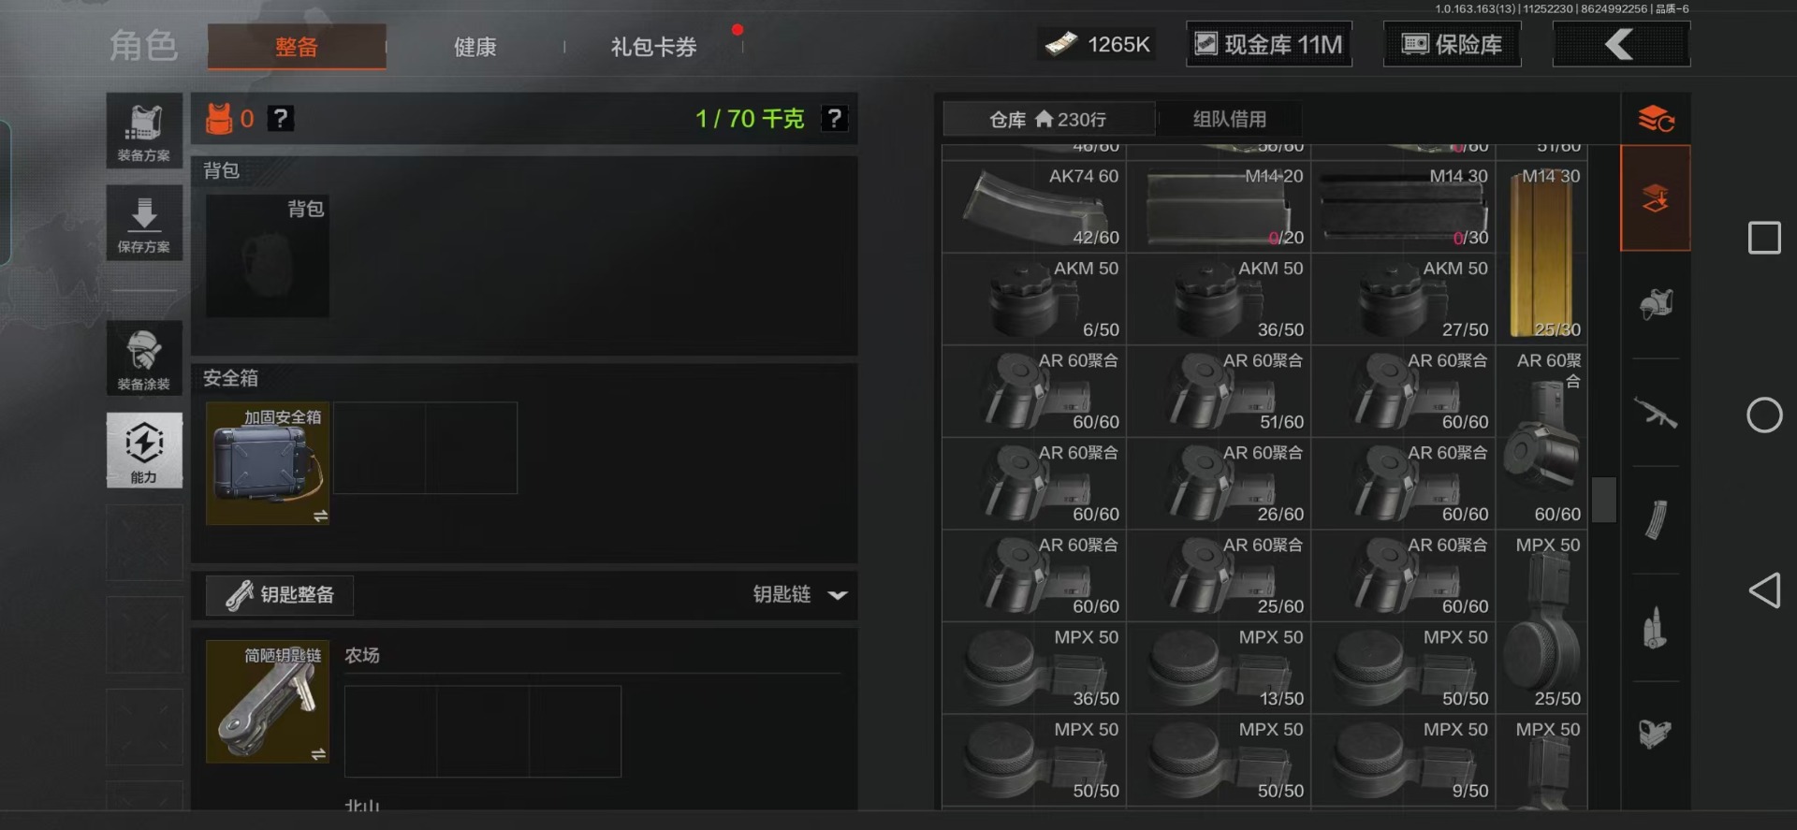Image resolution: width=1797 pixels, height=830 pixels.
Task: Open the 礼包卡券 tab
Action: [653, 47]
